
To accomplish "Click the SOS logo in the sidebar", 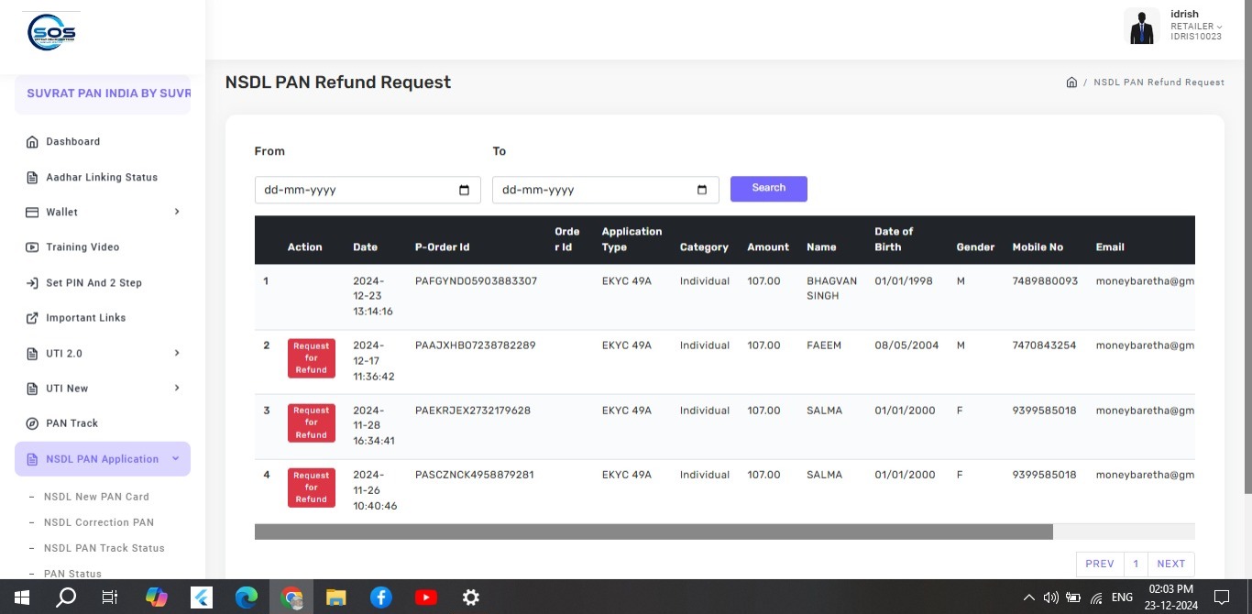I will (x=51, y=33).
